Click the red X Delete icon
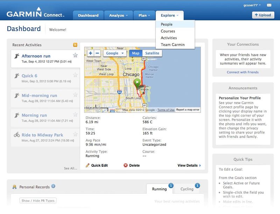This screenshot has width=280, height=214. point(126,165)
